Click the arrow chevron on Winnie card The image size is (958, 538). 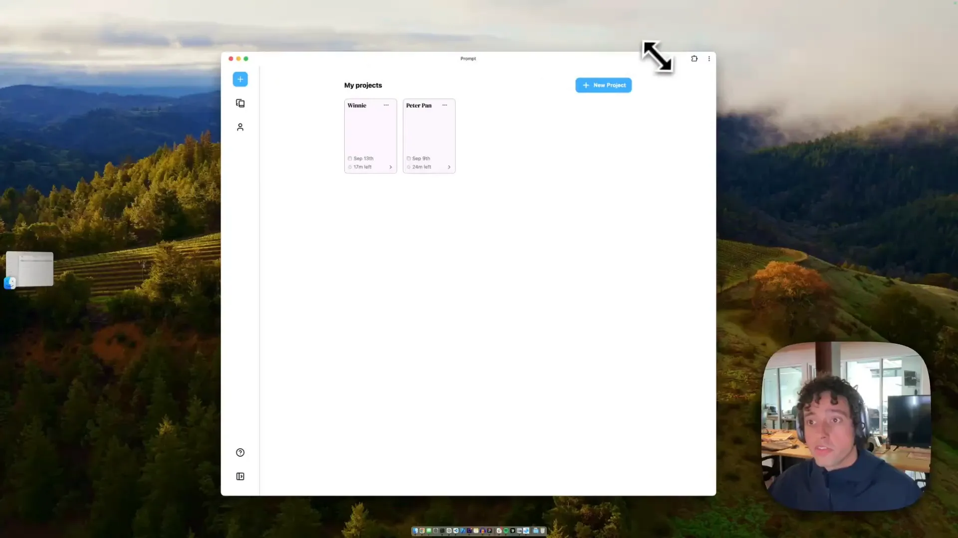391,167
